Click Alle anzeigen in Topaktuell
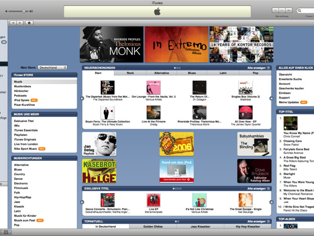Image resolution: width=314 pixels, height=236 pixels. pyautogui.click(x=259, y=221)
